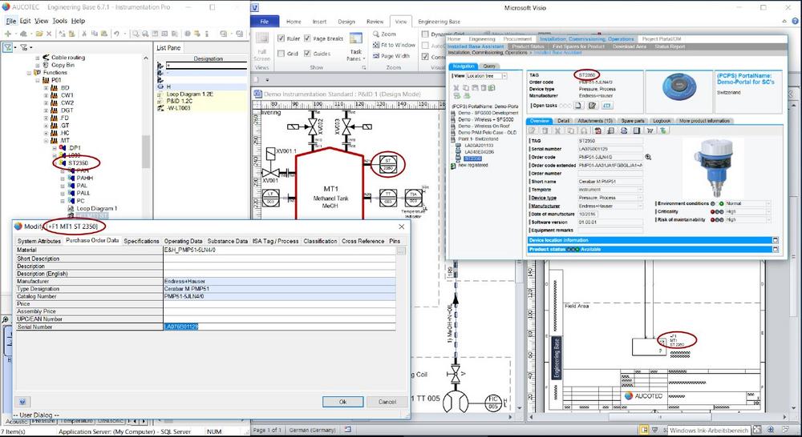802x437 pixels.
Task: Switch to the Specifications tab
Action: click(141, 241)
